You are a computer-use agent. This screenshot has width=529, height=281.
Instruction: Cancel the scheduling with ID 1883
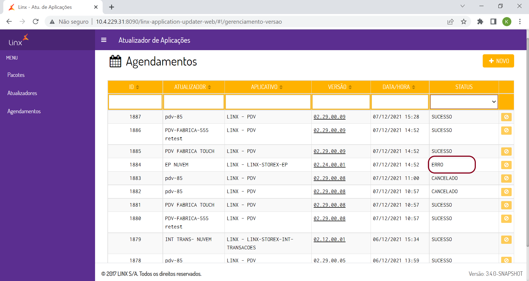click(506, 179)
